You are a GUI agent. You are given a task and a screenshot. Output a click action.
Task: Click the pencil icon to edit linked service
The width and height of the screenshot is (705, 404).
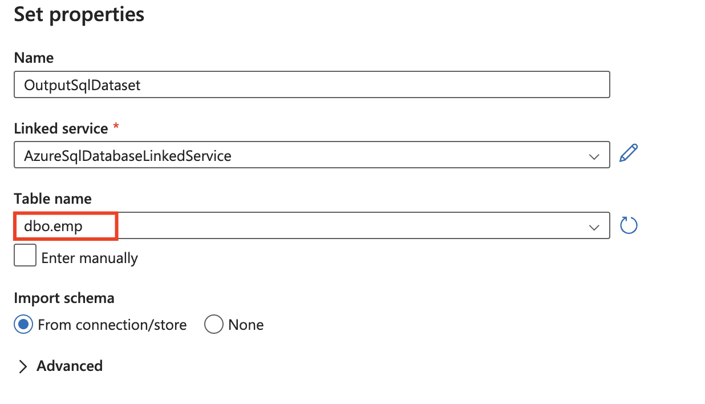coord(628,153)
